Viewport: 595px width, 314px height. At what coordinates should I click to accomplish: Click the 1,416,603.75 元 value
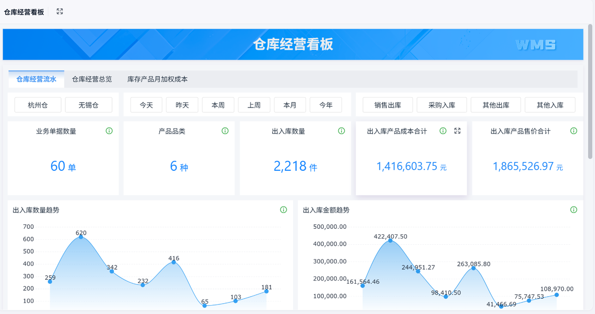[412, 166]
